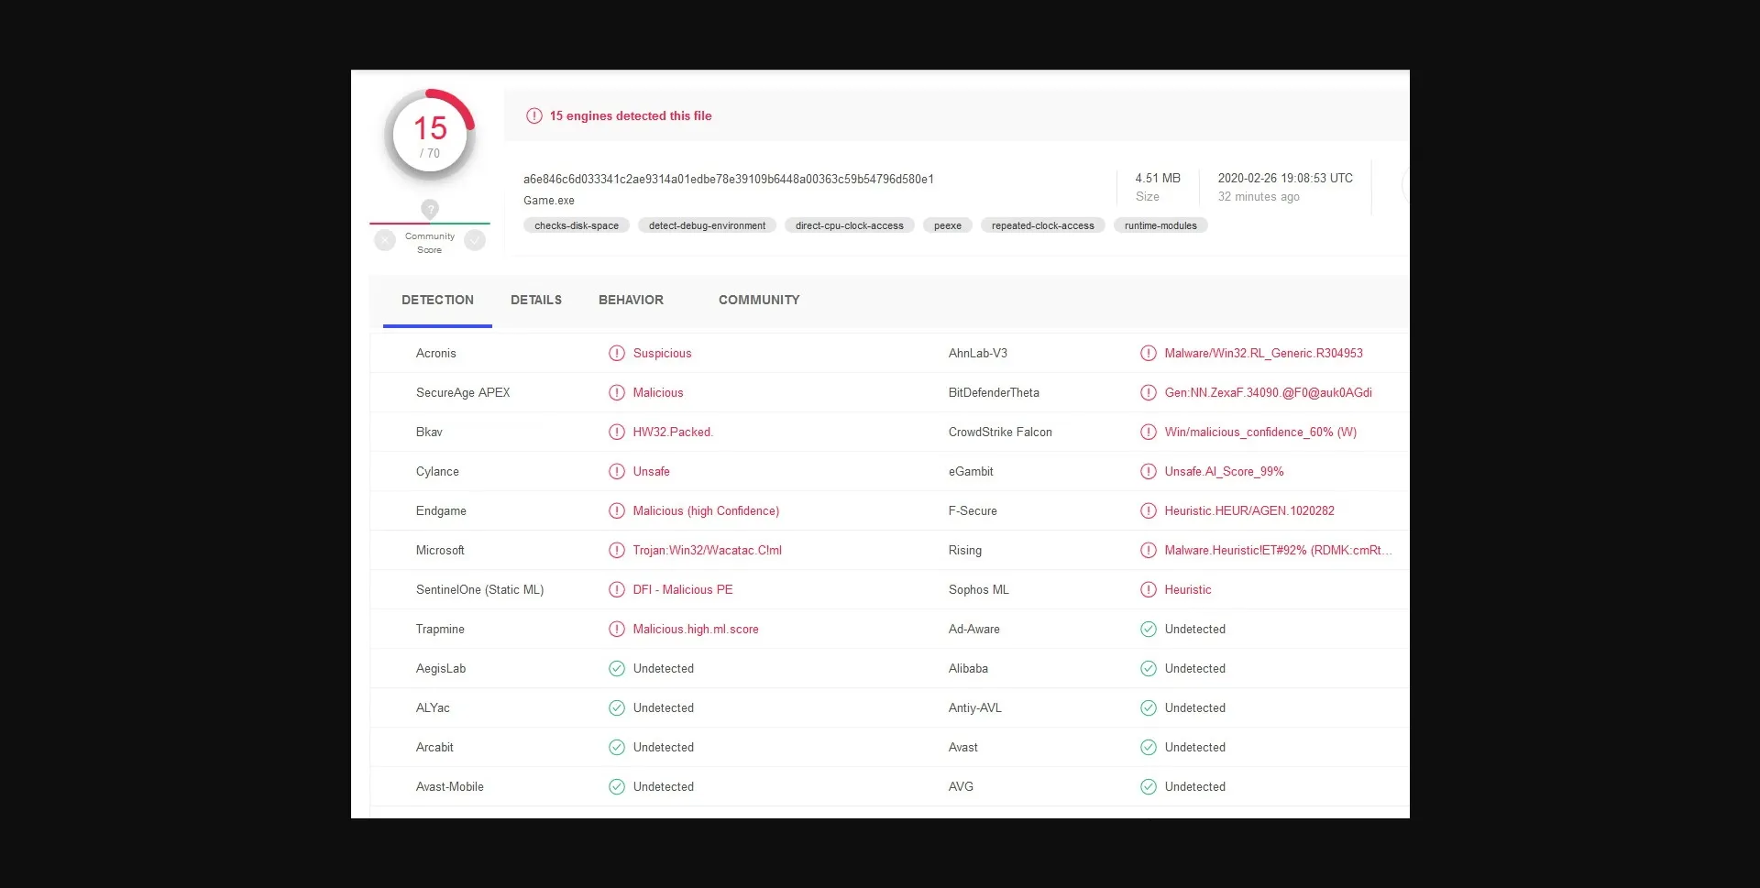Switch to the DETAILS tab

[536, 301]
